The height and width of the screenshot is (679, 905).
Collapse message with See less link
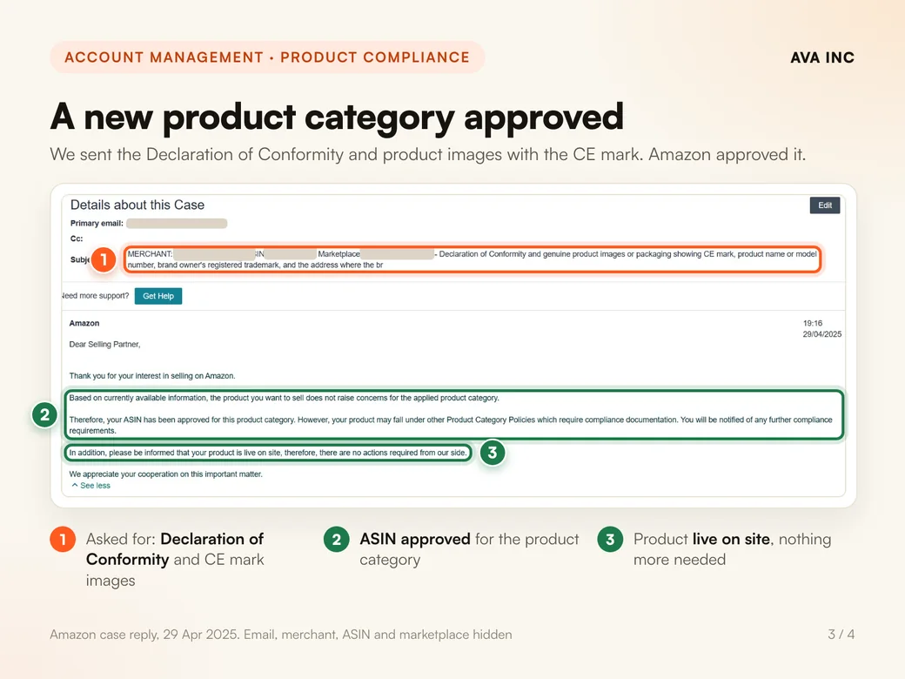pos(90,486)
